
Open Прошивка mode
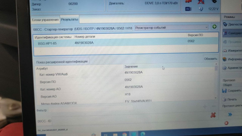click(x=232, y=42)
